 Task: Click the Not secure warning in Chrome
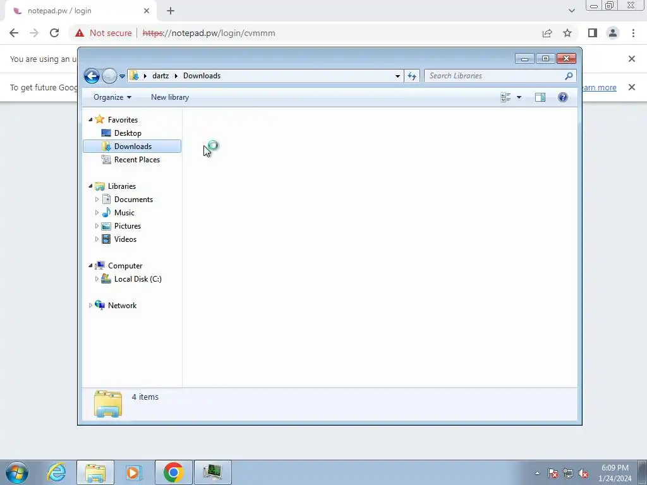[x=103, y=33]
